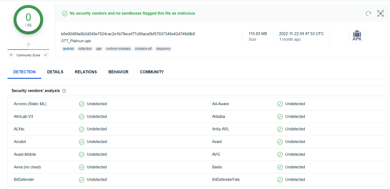Click the info icon beside Security vendors' analysis
The width and height of the screenshot is (390, 189).
pyautogui.click(x=64, y=91)
